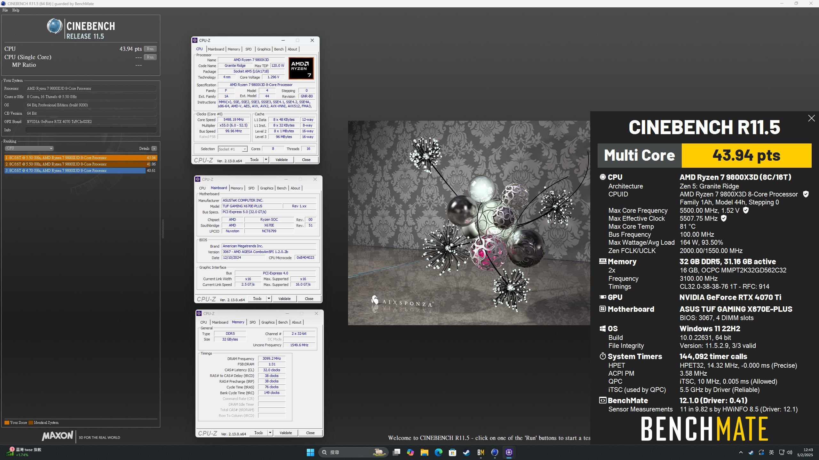
Task: Click the shield next to Max Effective Clock
Action: pyautogui.click(x=724, y=218)
